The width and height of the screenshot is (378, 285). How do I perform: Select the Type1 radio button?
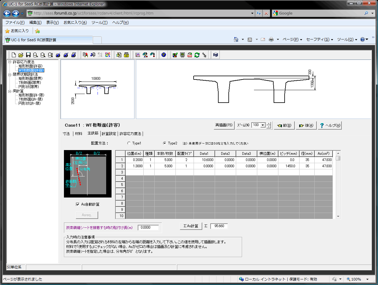point(129,143)
